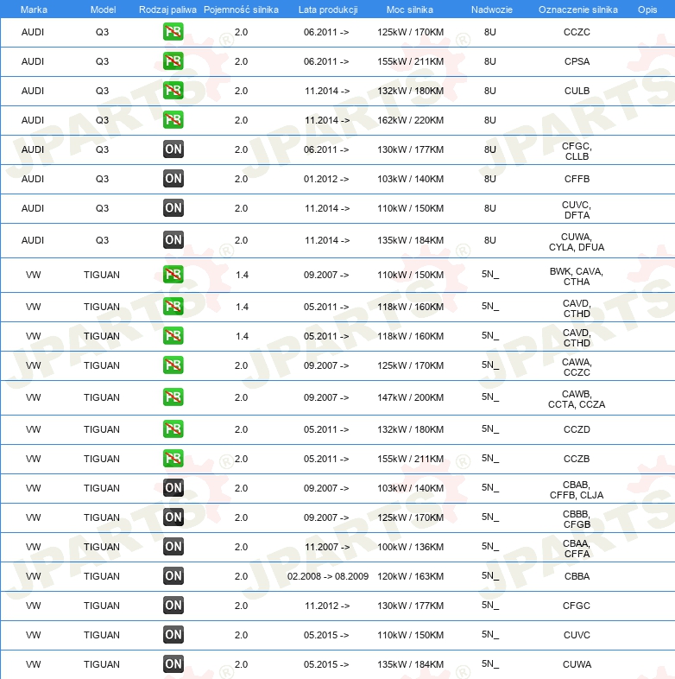Click the ON diesel icon in the CUWA, CYLA, DFUA row

click(x=173, y=240)
